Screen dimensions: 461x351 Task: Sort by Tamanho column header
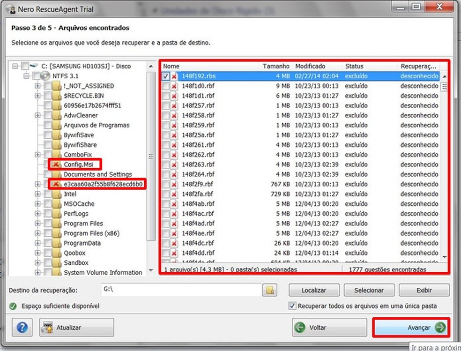click(276, 66)
